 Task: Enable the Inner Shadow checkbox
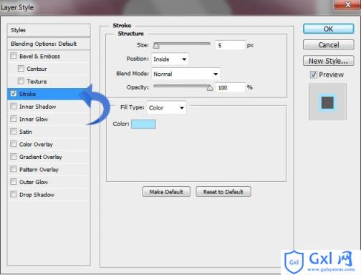14,106
